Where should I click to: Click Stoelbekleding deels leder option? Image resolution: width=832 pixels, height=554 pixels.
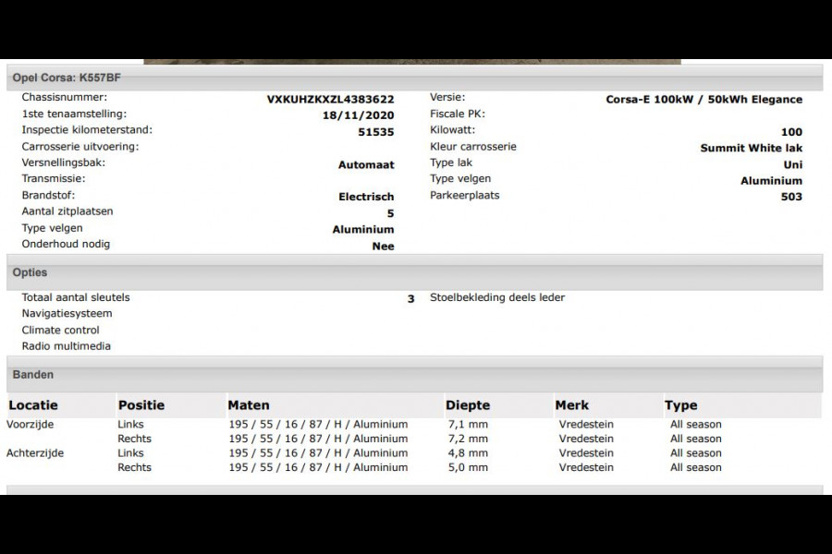click(x=497, y=297)
